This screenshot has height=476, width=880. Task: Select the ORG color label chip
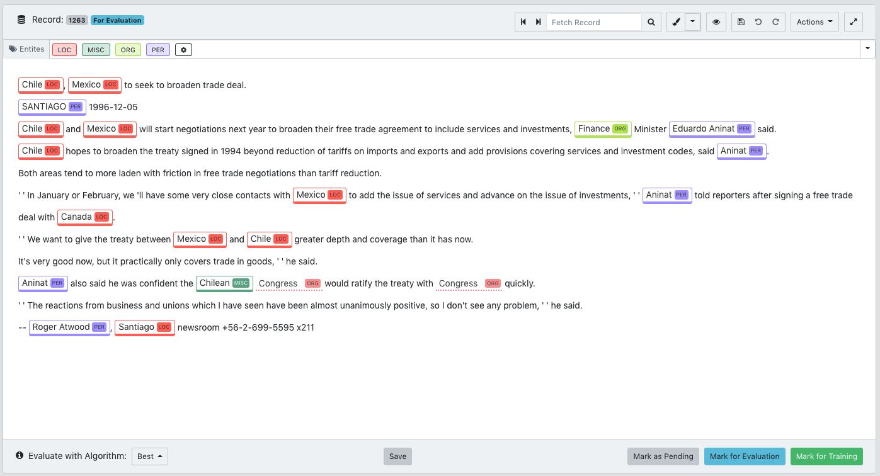(x=128, y=49)
